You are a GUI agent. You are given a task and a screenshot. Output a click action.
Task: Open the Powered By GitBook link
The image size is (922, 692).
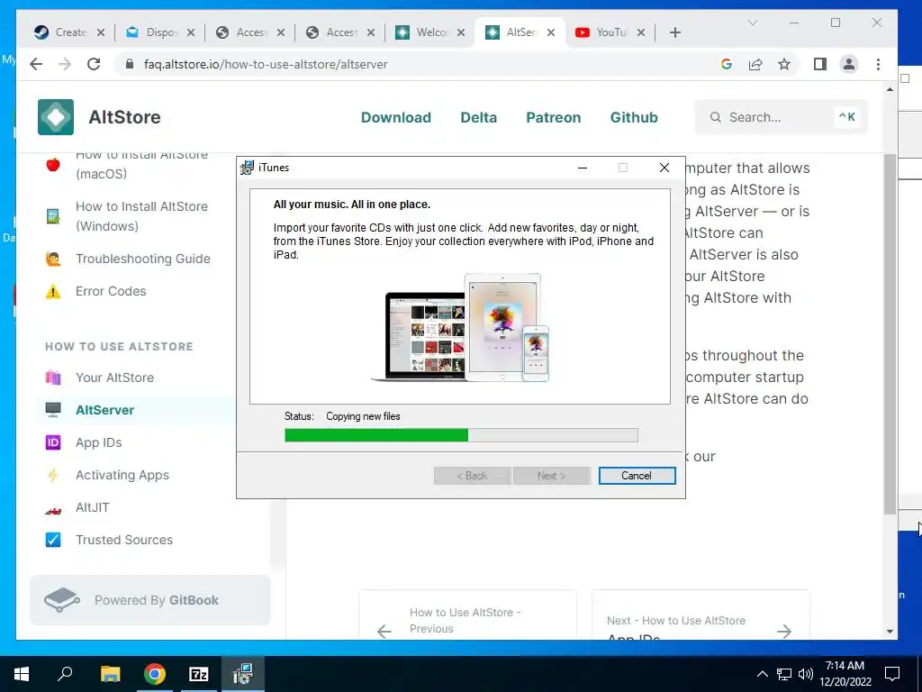150,600
